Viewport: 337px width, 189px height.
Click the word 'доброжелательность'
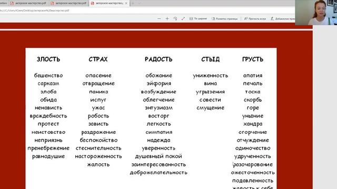(x=158, y=173)
